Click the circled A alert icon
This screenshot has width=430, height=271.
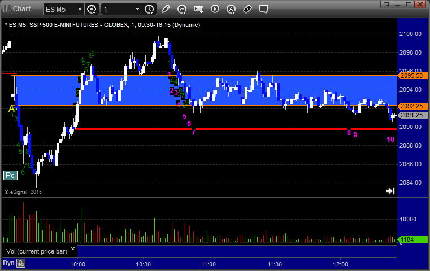(x=231, y=9)
